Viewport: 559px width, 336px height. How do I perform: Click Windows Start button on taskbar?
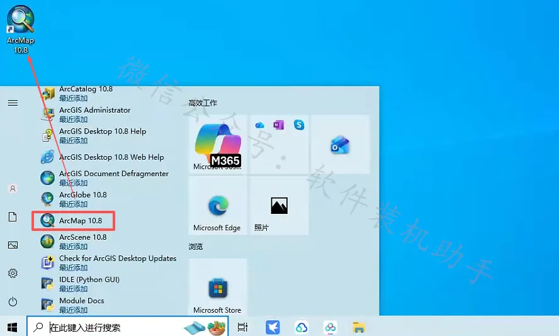click(x=13, y=327)
